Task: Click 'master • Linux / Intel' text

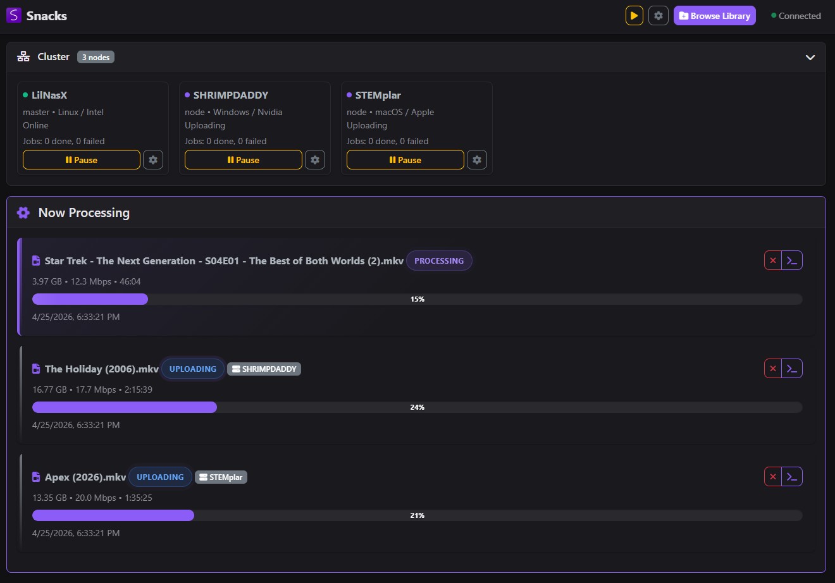Action: coord(63,112)
